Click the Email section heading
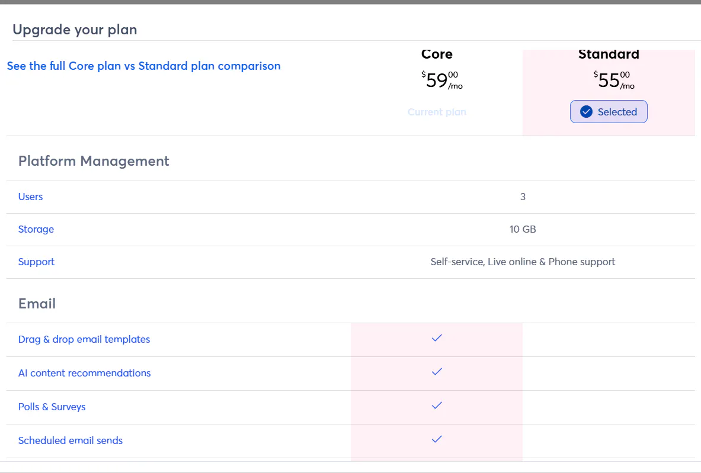Viewport: 701px width, 473px height. pos(37,304)
